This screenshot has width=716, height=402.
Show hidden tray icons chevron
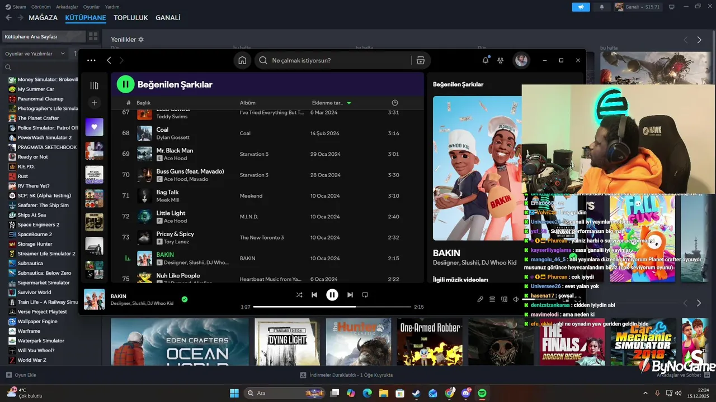coord(645,393)
